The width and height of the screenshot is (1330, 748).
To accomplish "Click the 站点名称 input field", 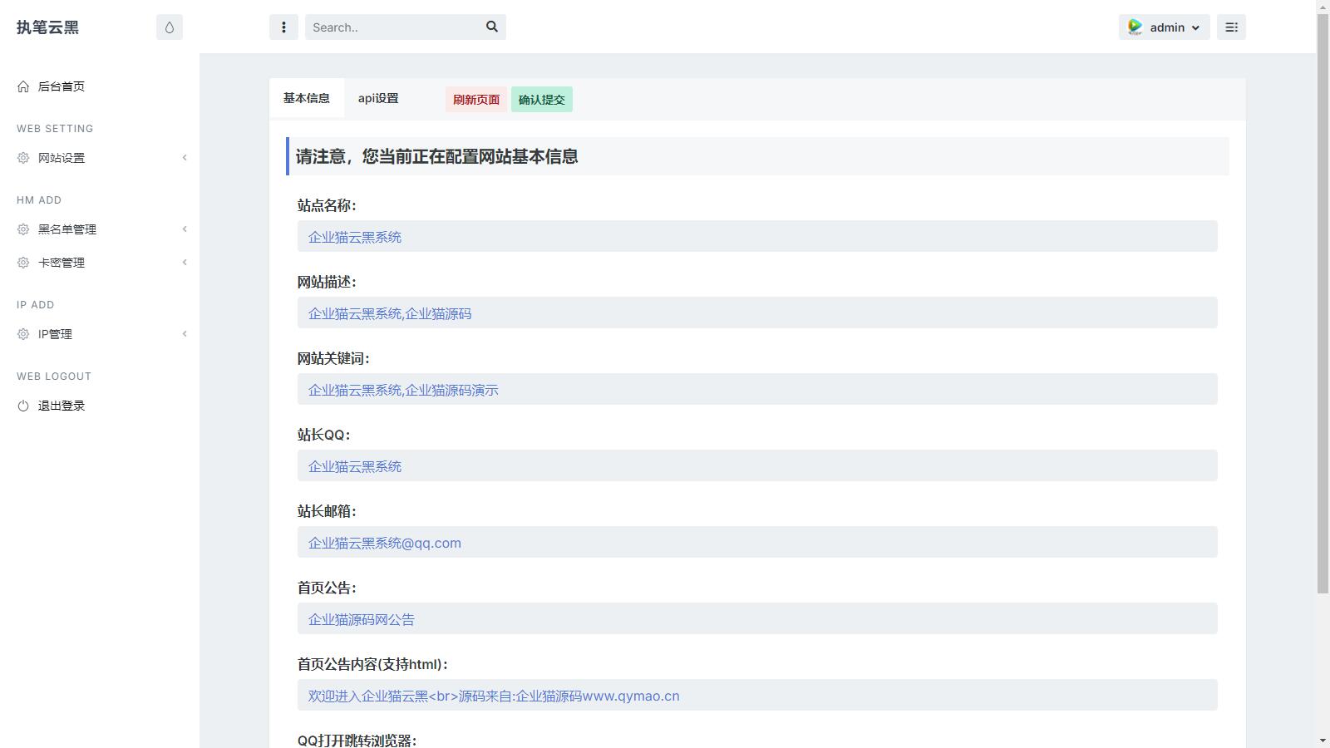I will pyautogui.click(x=756, y=237).
